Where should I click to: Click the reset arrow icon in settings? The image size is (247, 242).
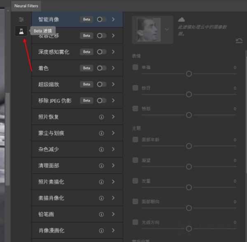[239, 41]
